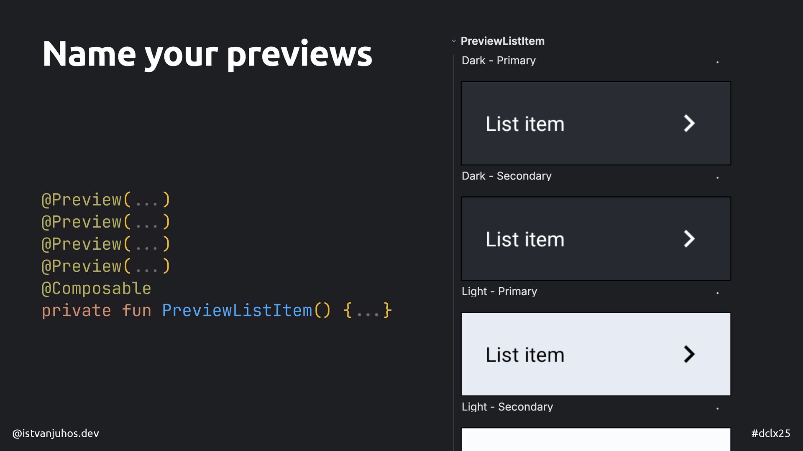
Task: Click the dot icon beside Dark - Secondary
Action: 717,177
